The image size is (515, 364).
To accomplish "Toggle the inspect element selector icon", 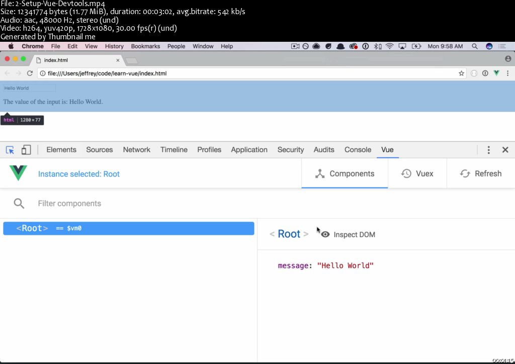I will click(x=10, y=150).
